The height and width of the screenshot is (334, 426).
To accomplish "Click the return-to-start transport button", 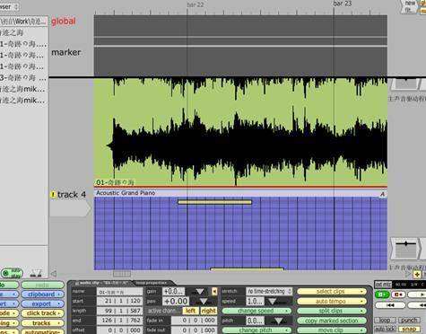I will 390,305.
